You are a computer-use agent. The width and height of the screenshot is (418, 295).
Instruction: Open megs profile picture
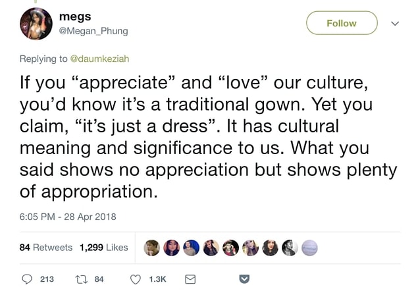tap(36, 24)
